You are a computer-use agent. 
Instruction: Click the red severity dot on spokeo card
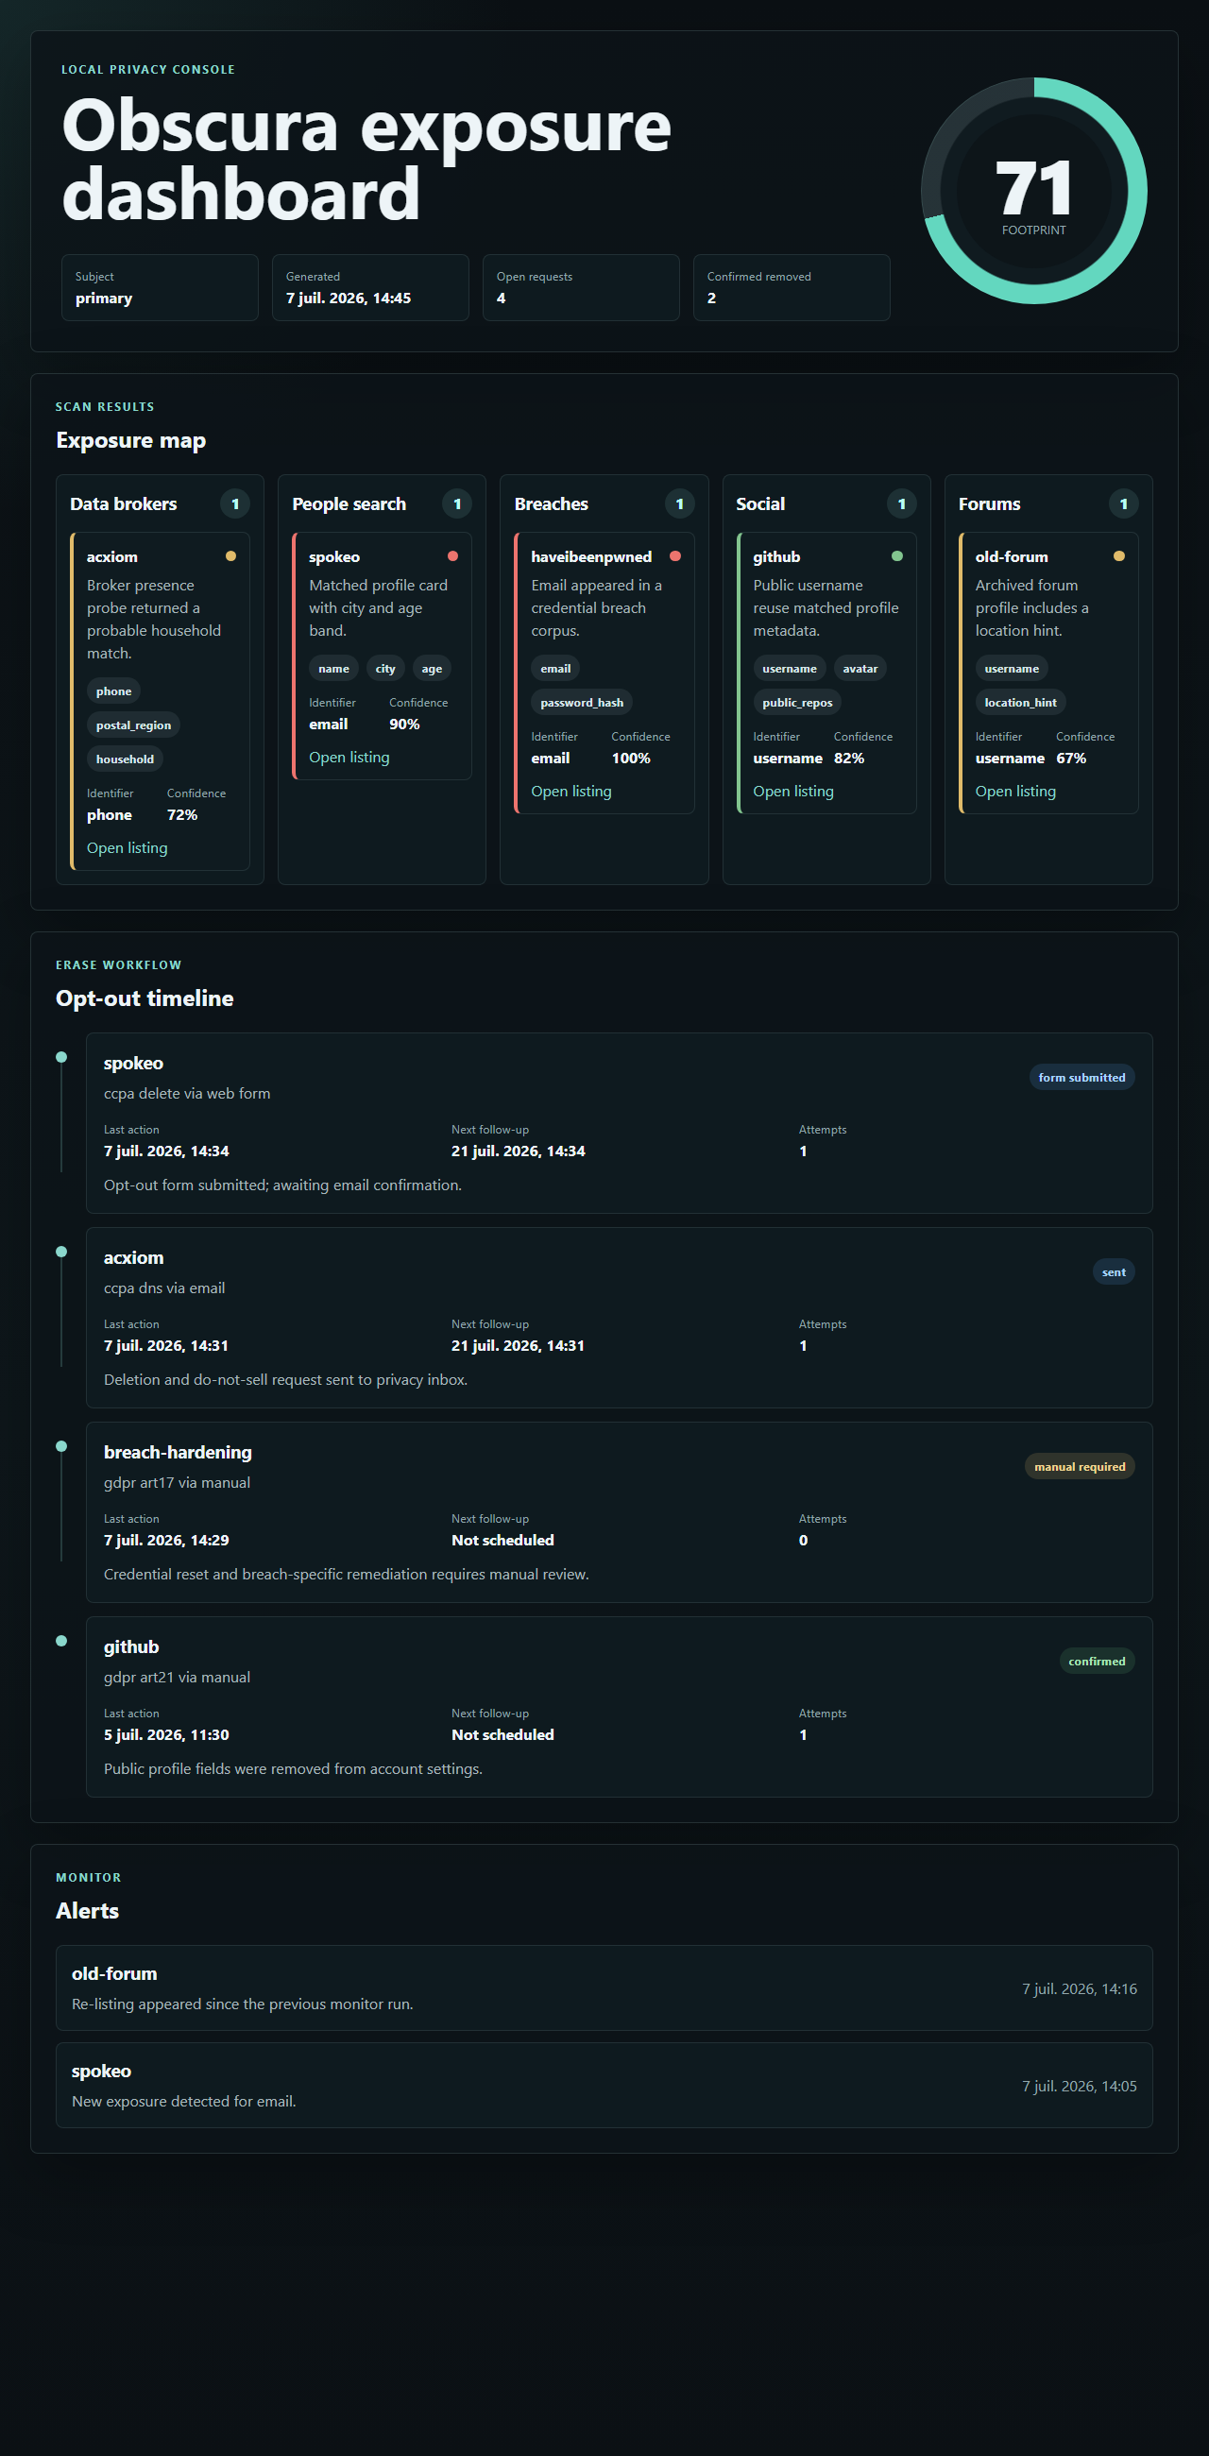coord(452,555)
